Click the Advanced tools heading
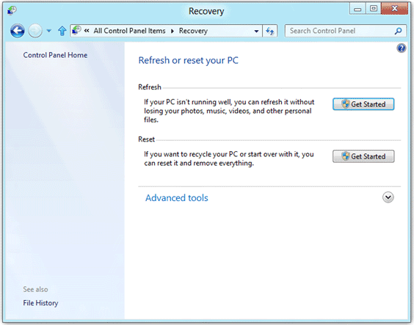 177,198
